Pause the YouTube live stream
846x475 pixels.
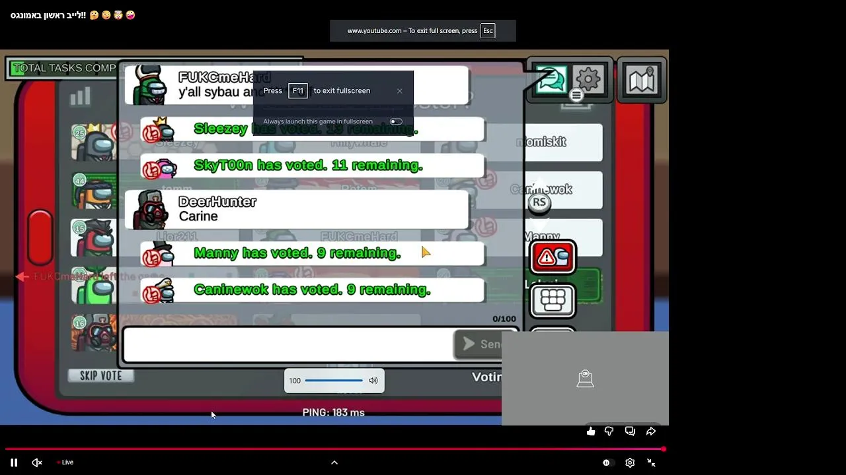pos(14,462)
